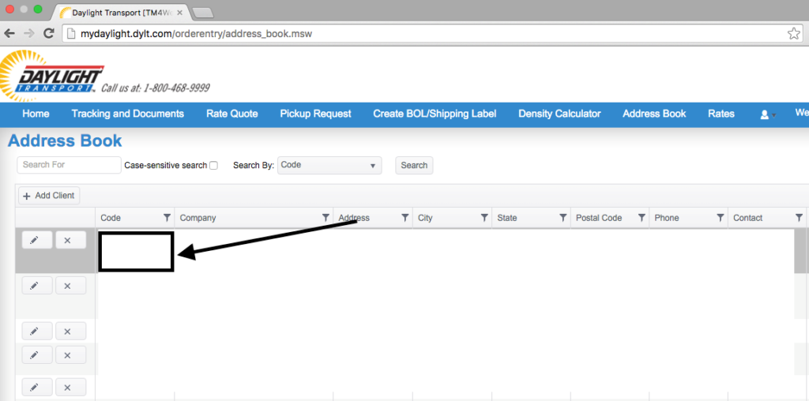Bookmark page with the star icon
The width and height of the screenshot is (809, 401).
(x=793, y=33)
